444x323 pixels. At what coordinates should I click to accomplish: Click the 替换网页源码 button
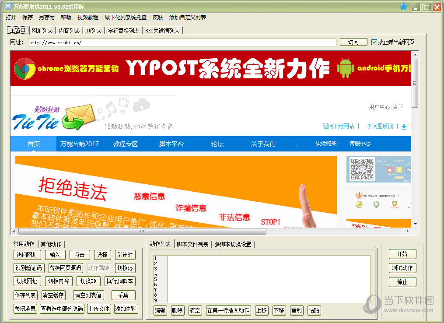(66, 268)
